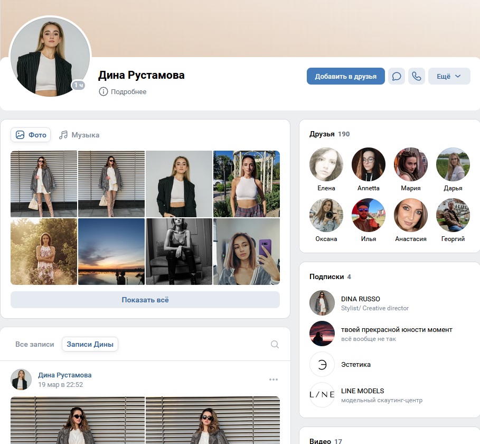Open left image in wall post
The image size is (480, 444).
78,420
